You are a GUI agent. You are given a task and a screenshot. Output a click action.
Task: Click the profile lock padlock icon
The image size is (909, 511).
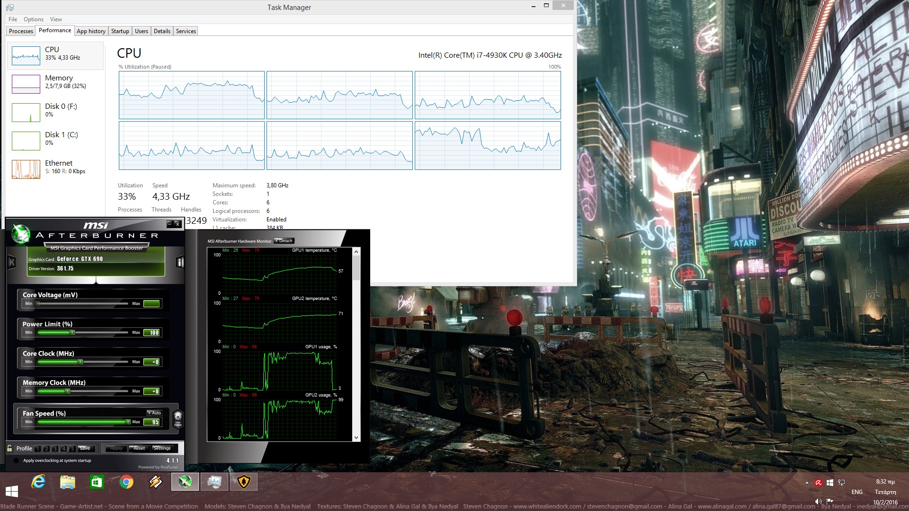click(9, 448)
